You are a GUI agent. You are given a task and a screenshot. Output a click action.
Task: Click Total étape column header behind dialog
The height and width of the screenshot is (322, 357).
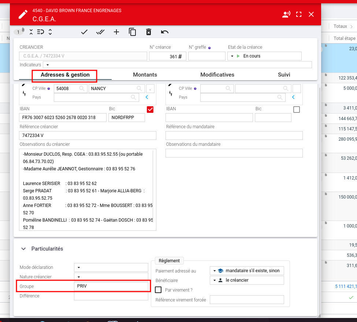[x=345, y=38]
